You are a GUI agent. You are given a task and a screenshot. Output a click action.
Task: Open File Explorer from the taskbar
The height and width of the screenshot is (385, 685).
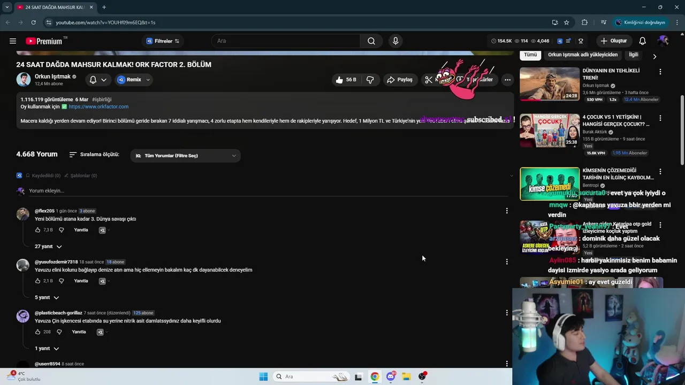(x=406, y=376)
